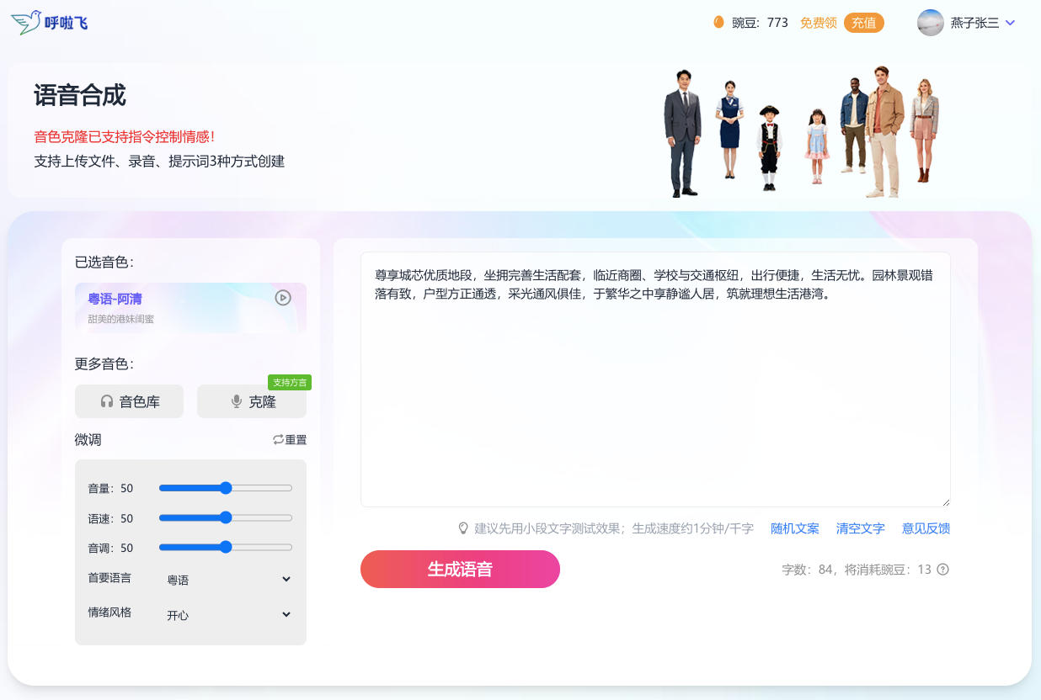This screenshot has width=1041, height=700.
Task: Click the lightbulb tip icon
Action: (462, 528)
